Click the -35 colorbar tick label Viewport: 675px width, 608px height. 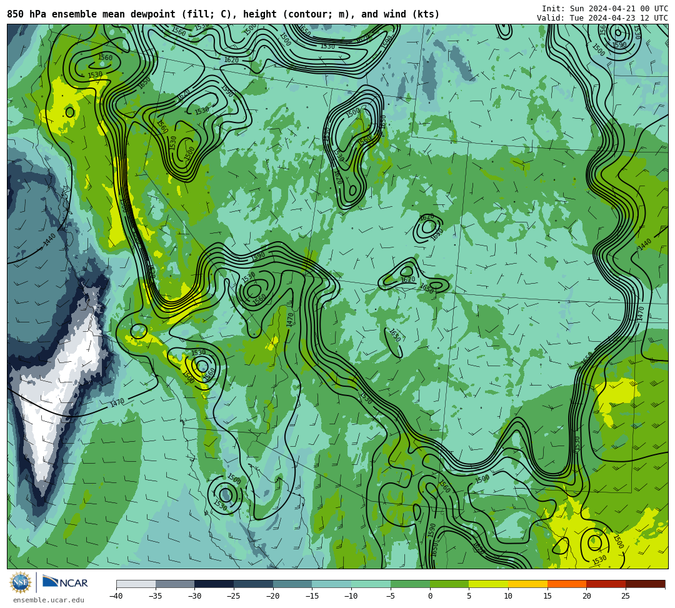pos(156,596)
